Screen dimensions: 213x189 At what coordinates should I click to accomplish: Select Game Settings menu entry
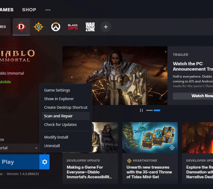[x=57, y=90]
